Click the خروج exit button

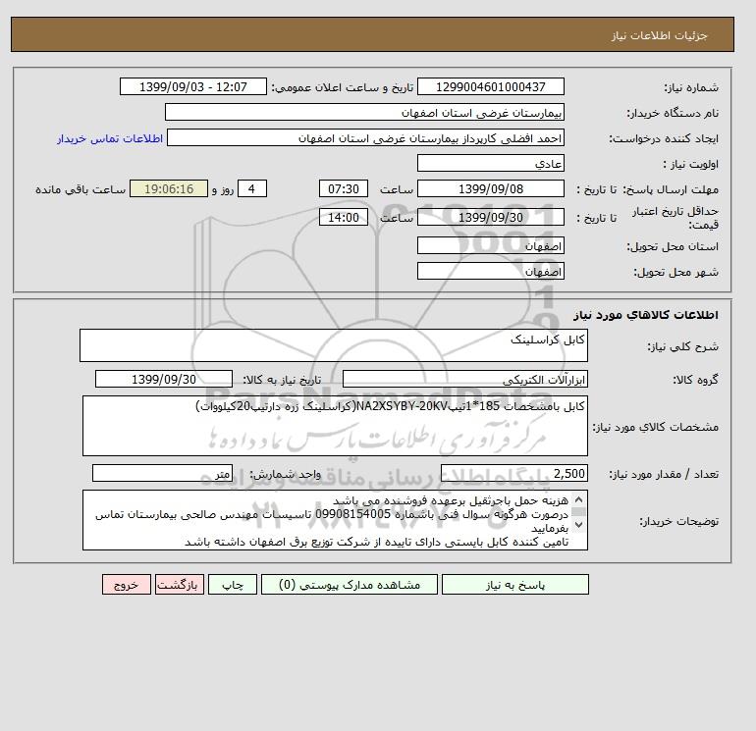(127, 585)
